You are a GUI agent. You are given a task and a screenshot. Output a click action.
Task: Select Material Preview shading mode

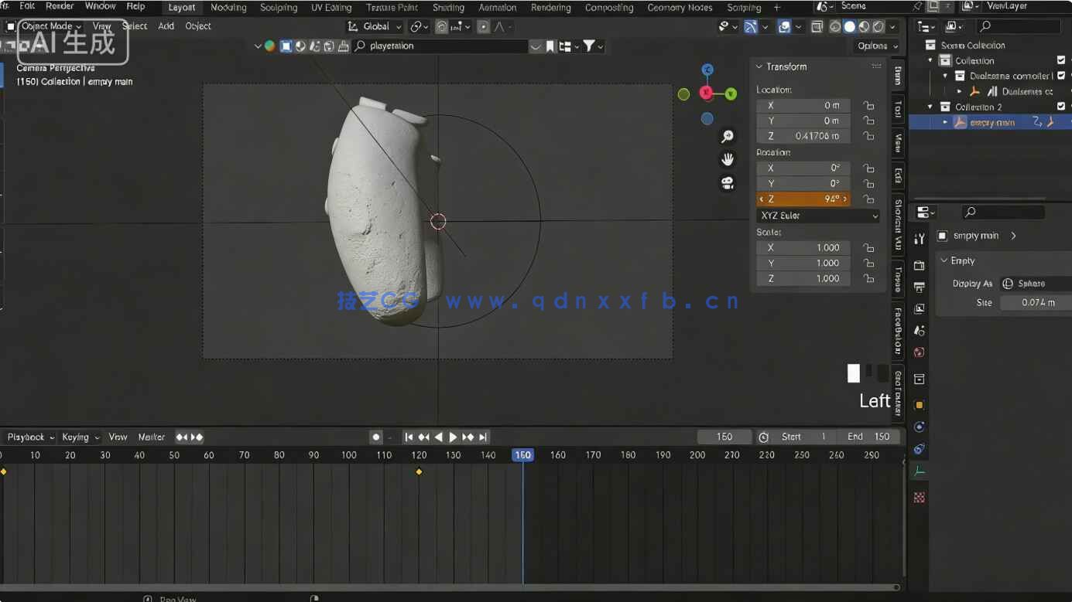click(x=864, y=26)
